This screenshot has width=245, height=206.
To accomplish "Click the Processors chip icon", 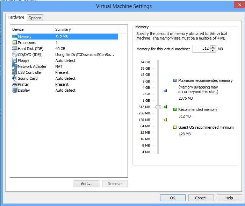I will click(15, 43).
